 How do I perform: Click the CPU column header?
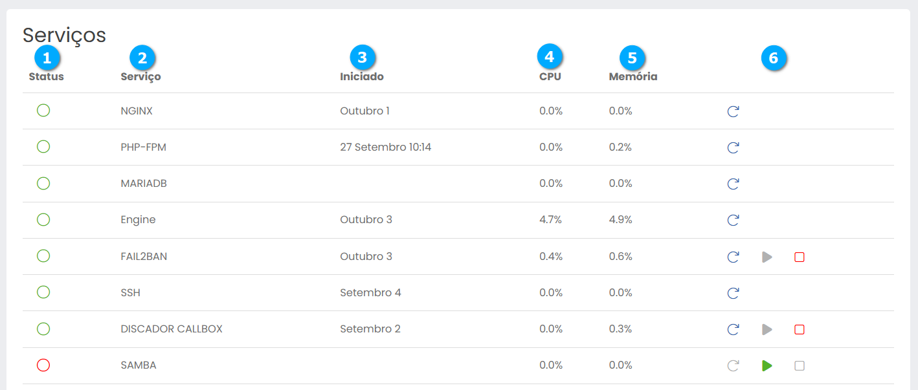[550, 76]
